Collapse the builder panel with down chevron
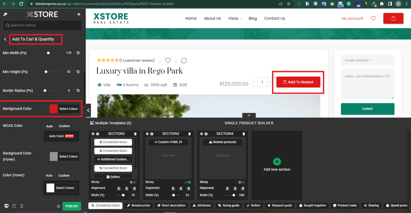The image size is (411, 213). pyautogui.click(x=249, y=115)
